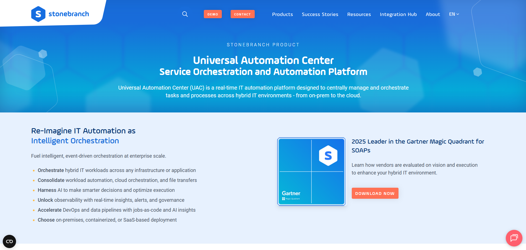Click 'Fuel intelligent, event-driven orchestration' sentence
Viewport: 526px width, 250px height.
coord(98,156)
